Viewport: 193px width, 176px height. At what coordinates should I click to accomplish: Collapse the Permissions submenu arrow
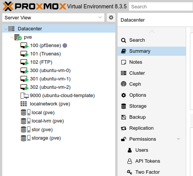tap(178, 139)
